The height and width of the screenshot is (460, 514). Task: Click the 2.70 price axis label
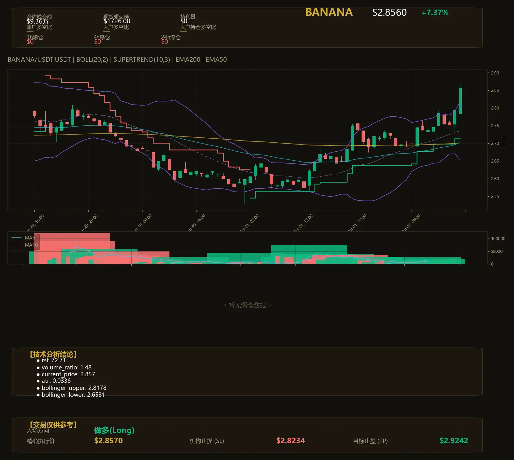495,143
